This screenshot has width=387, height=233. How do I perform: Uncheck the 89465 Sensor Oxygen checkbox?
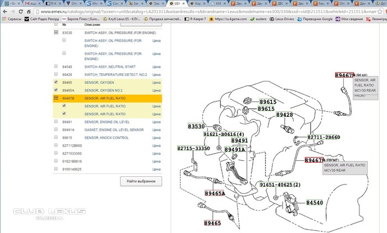(56, 82)
